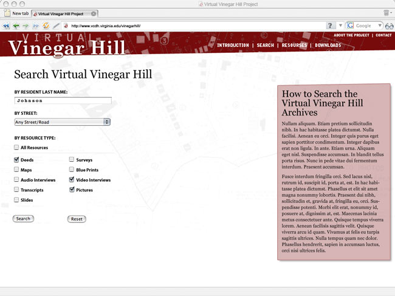
Task: Open the Google search engine dropdown arrow
Action: pos(379,26)
